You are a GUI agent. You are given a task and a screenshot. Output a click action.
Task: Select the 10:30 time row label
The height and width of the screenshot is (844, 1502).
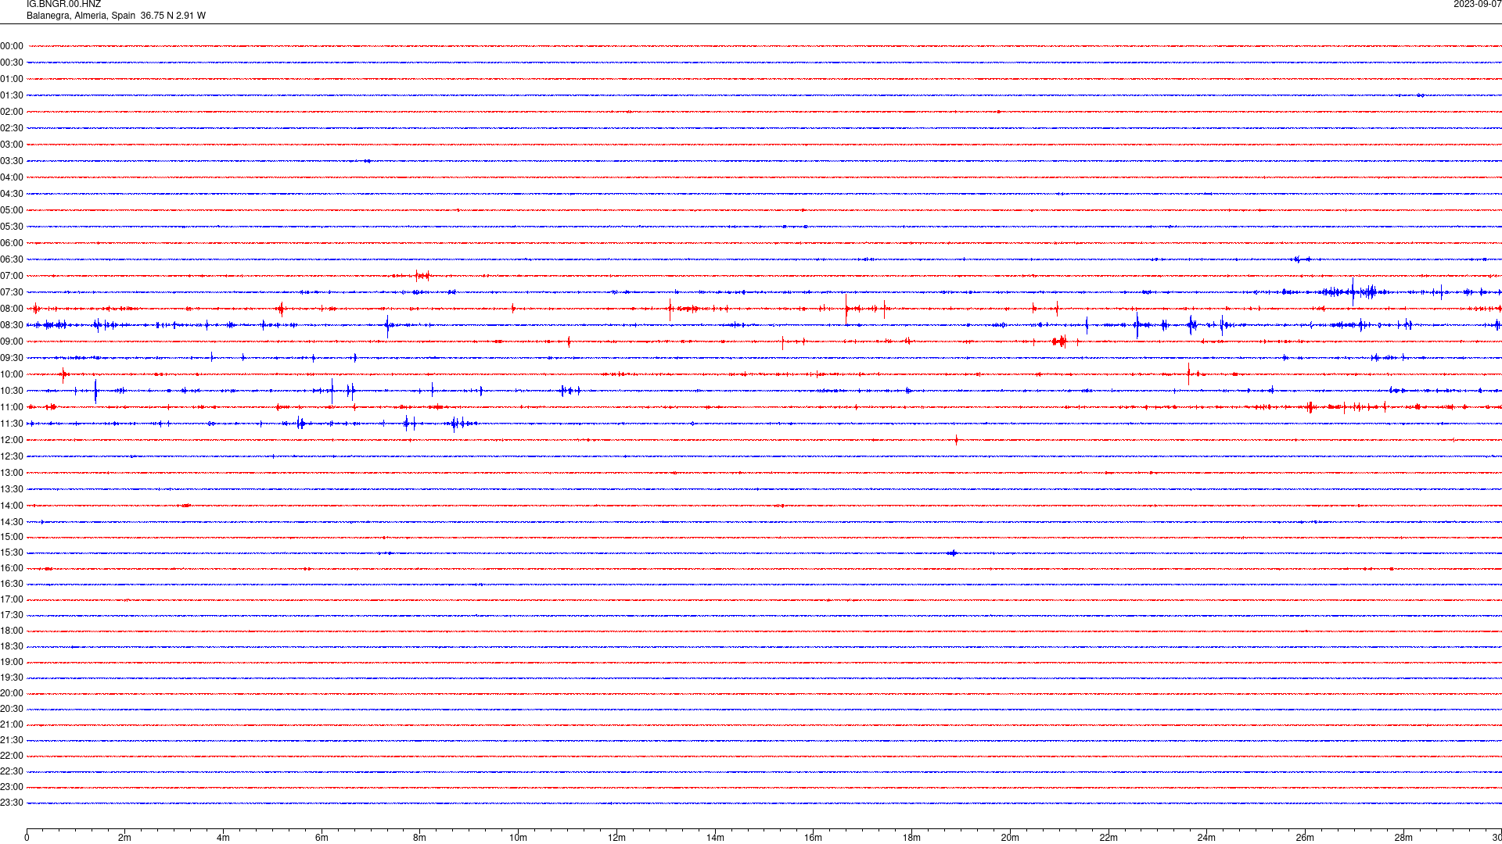coord(12,391)
